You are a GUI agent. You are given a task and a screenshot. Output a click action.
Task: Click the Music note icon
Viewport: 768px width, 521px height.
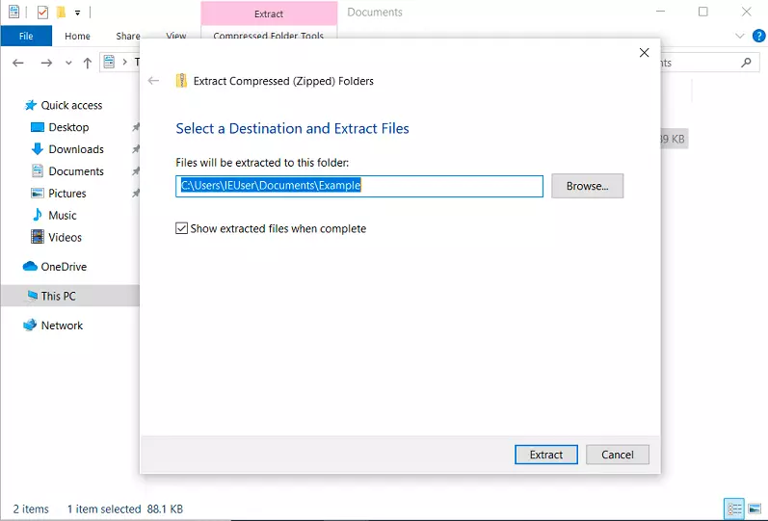[x=38, y=215]
